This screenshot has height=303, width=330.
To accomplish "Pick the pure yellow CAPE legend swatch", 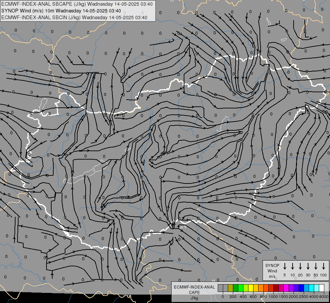I will (251, 288).
